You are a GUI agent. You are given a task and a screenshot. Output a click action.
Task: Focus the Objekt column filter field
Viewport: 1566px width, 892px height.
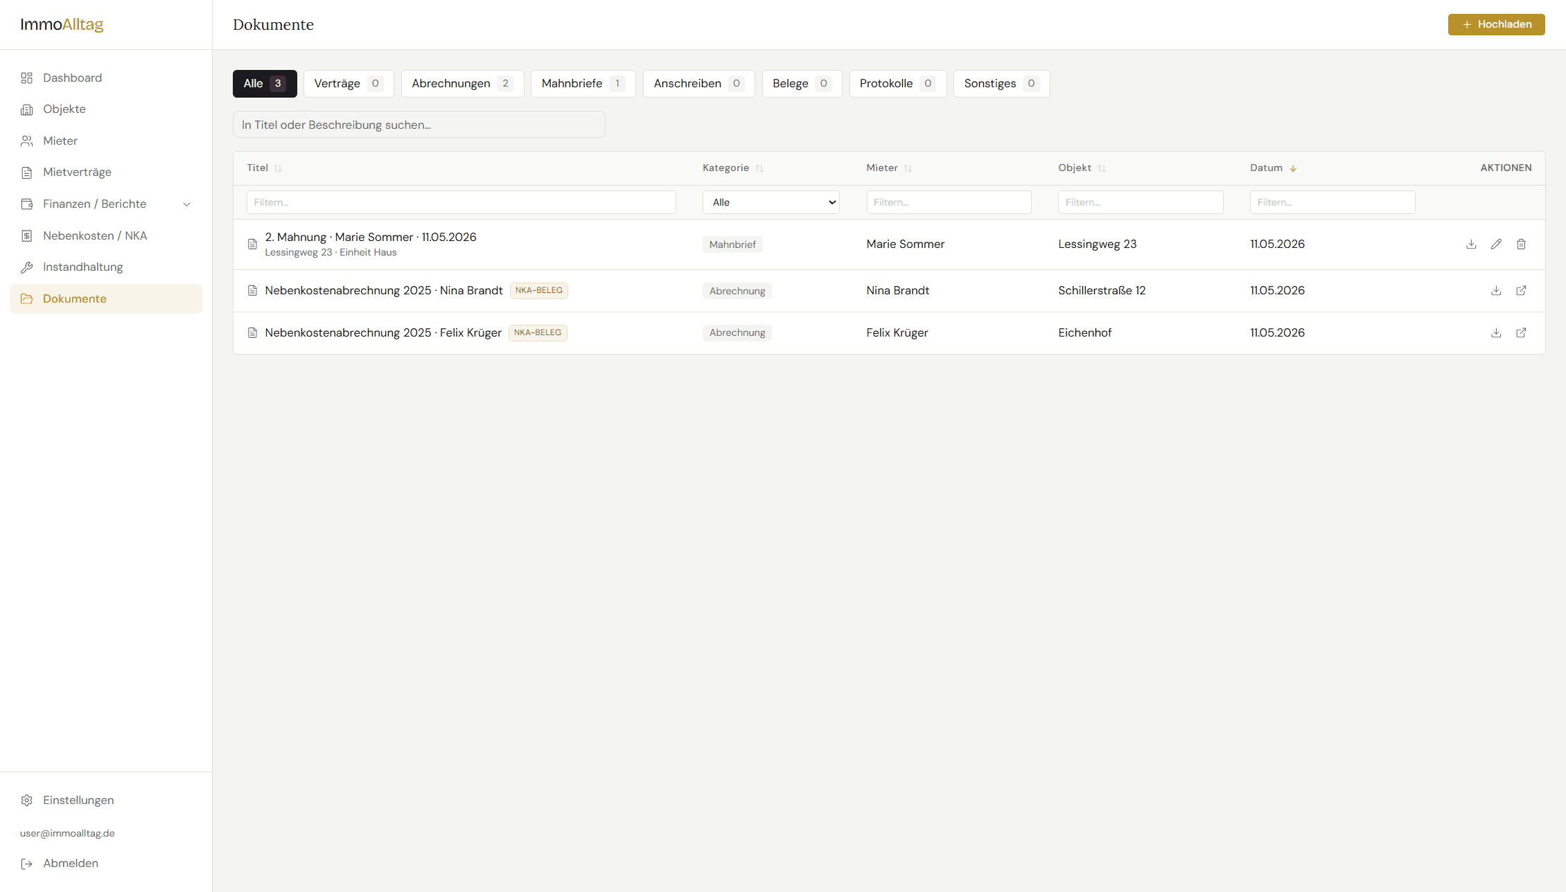(x=1141, y=202)
